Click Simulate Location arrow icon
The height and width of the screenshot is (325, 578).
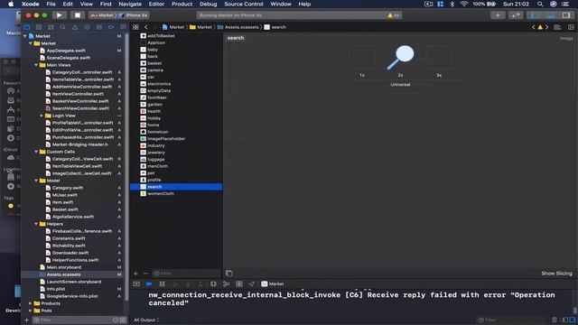pos(251,283)
